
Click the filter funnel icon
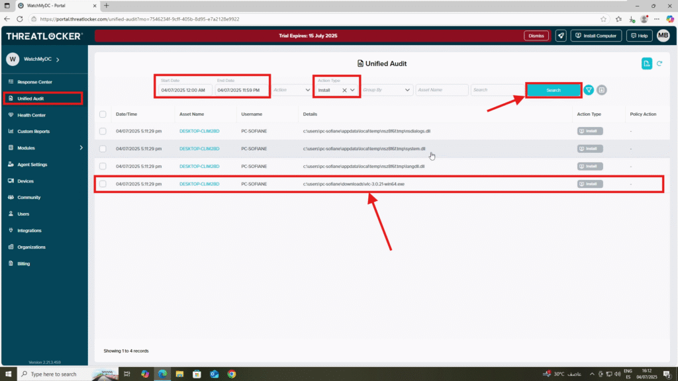point(589,90)
